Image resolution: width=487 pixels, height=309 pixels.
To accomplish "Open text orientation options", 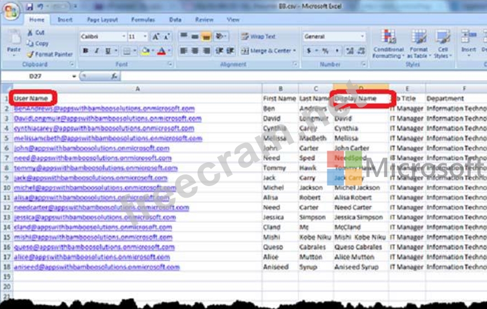I will 221,36.
